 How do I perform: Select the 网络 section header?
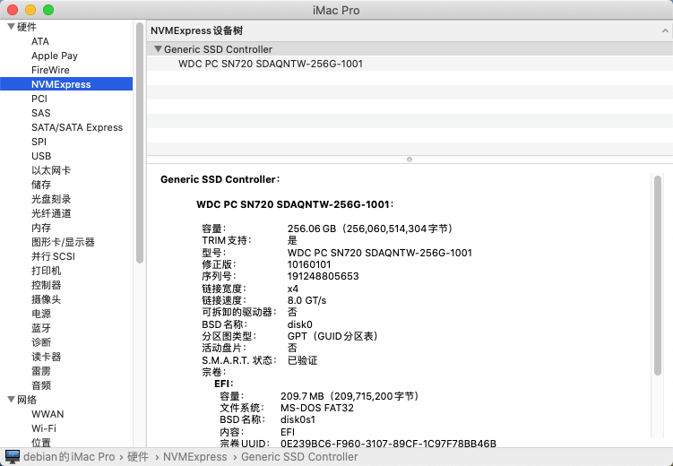click(27, 400)
